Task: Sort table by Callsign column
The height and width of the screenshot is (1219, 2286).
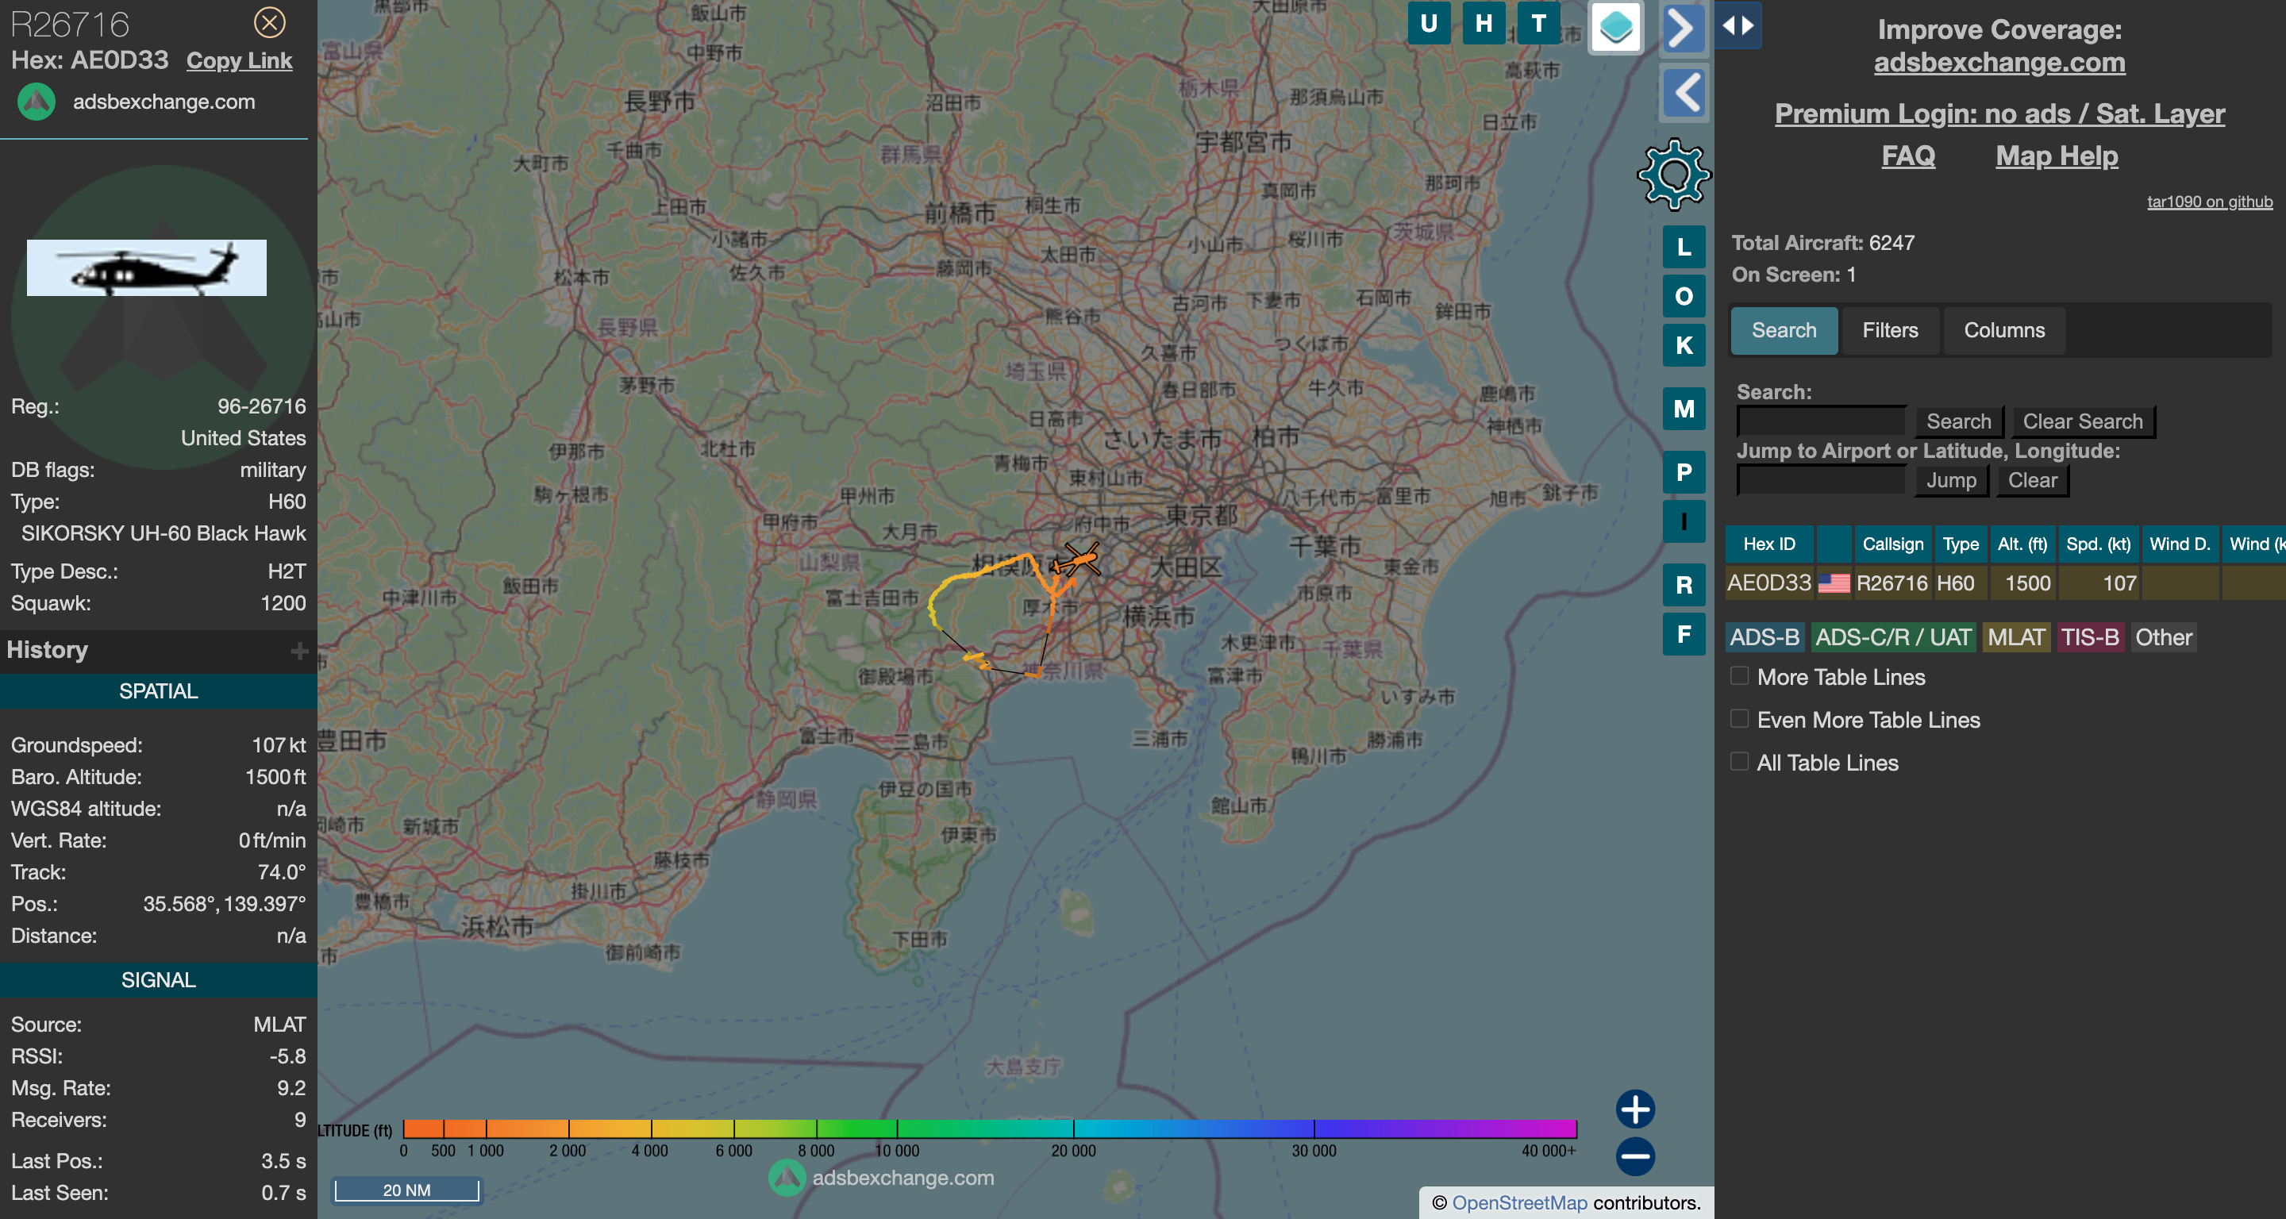Action: pyautogui.click(x=1892, y=544)
